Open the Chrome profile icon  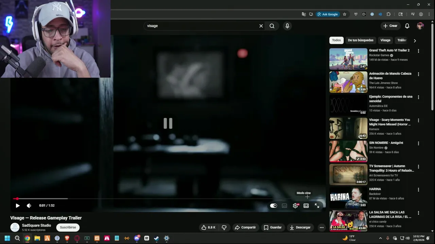point(421,14)
